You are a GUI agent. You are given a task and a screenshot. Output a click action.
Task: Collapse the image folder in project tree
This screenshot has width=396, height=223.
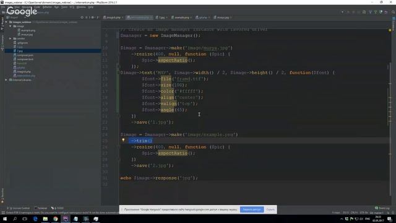(x=11, y=26)
